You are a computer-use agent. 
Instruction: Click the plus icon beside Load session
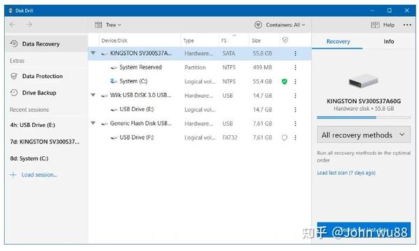[13, 175]
